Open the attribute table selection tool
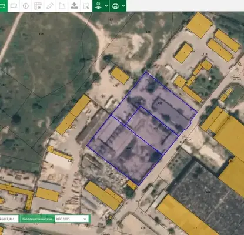Image resolution: width=244 pixels, height=235 pixels. [x=38, y=6]
